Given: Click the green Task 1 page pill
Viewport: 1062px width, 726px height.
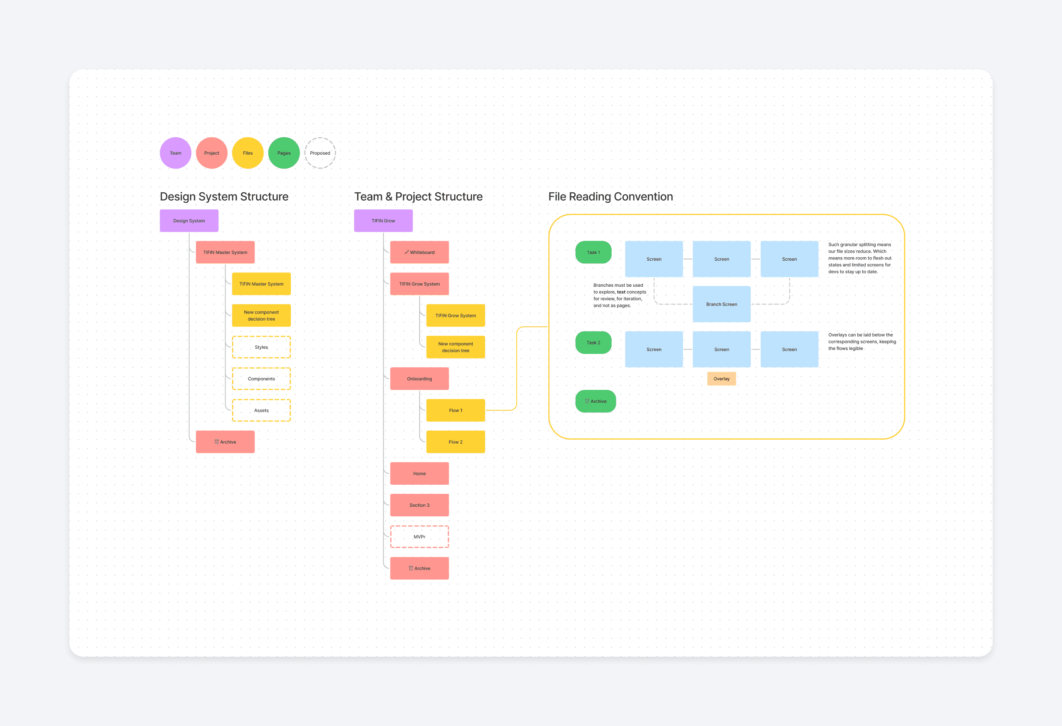Looking at the screenshot, I should pyautogui.click(x=593, y=252).
